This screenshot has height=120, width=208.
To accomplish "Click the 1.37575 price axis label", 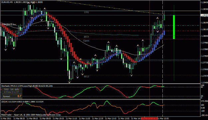I will tap(204, 76).
